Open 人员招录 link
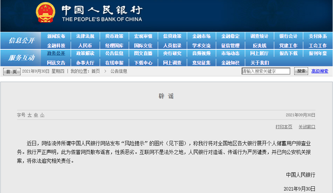Viewport: 333px width, 193px height. coord(172,46)
